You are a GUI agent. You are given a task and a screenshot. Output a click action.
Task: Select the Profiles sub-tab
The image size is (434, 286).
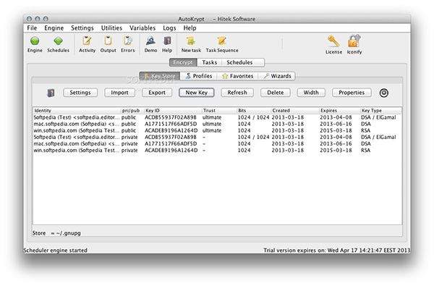coord(199,76)
